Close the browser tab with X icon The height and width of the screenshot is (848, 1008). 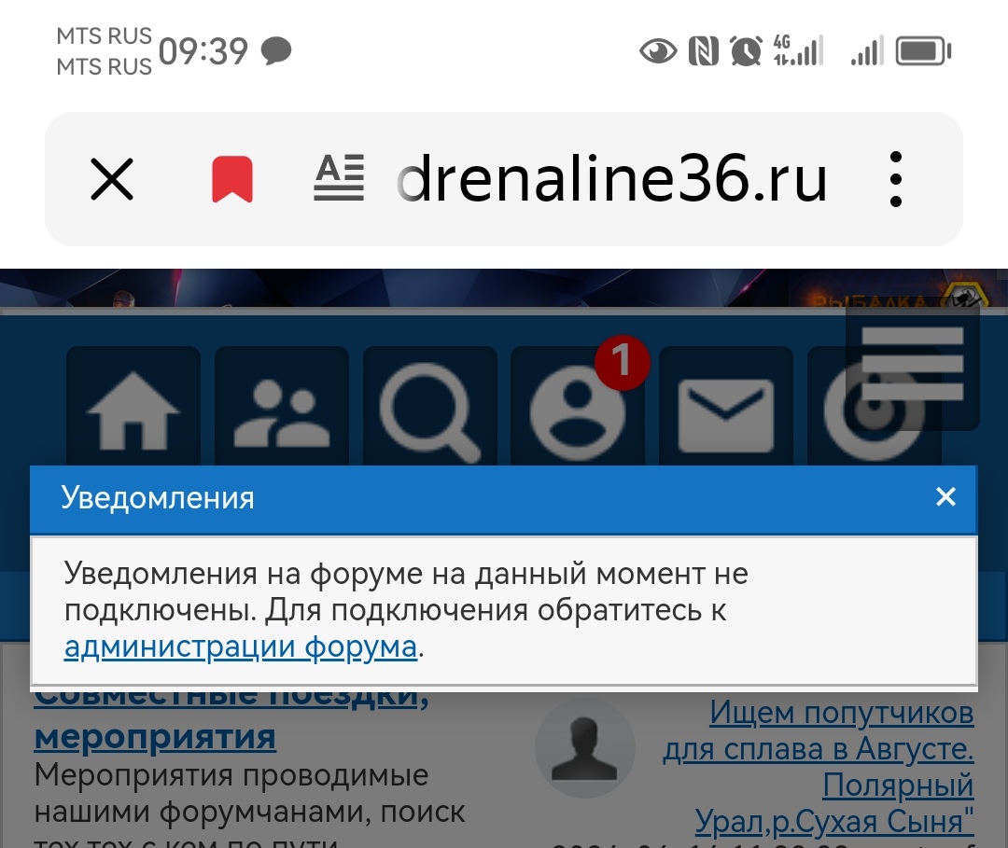point(112,179)
